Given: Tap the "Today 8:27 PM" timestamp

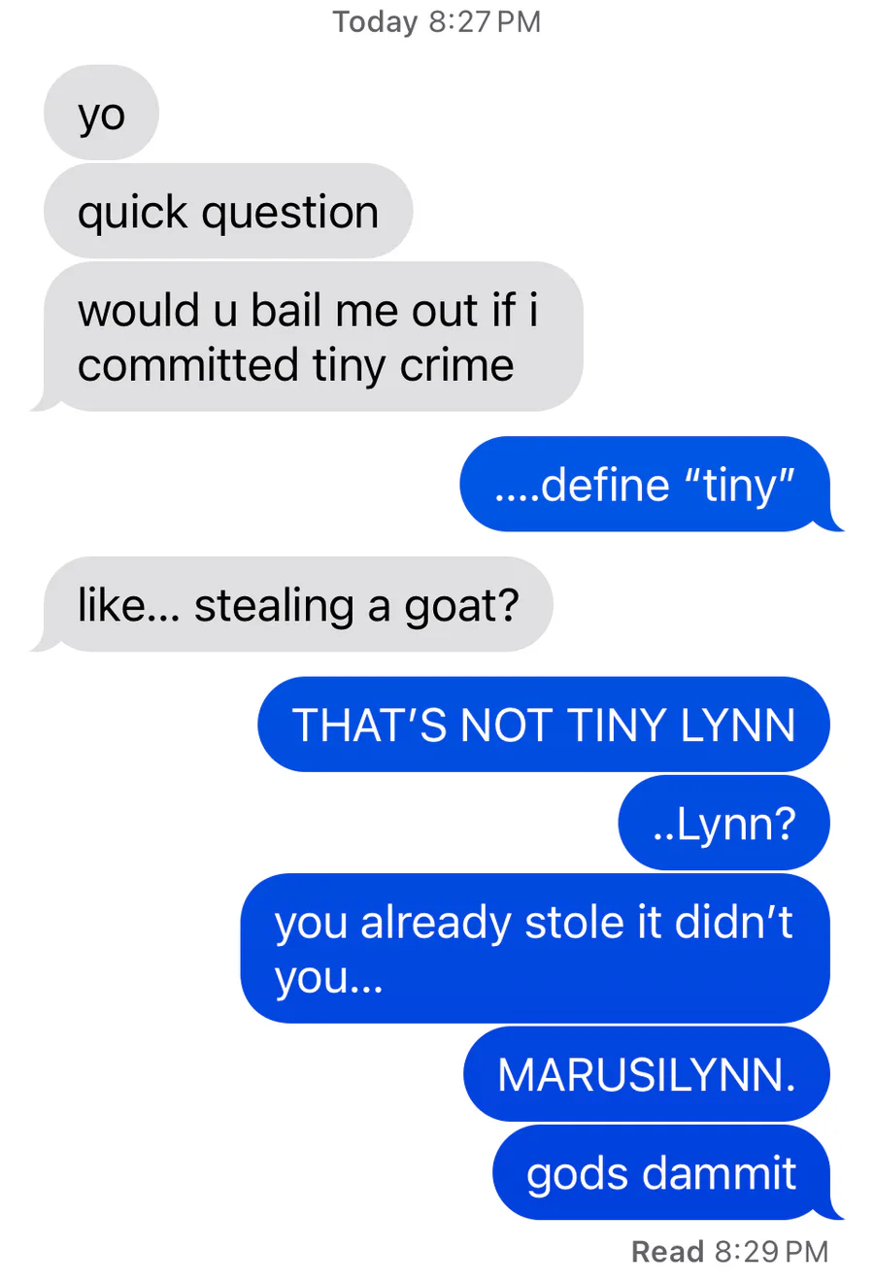Looking at the screenshot, I should 437,21.
